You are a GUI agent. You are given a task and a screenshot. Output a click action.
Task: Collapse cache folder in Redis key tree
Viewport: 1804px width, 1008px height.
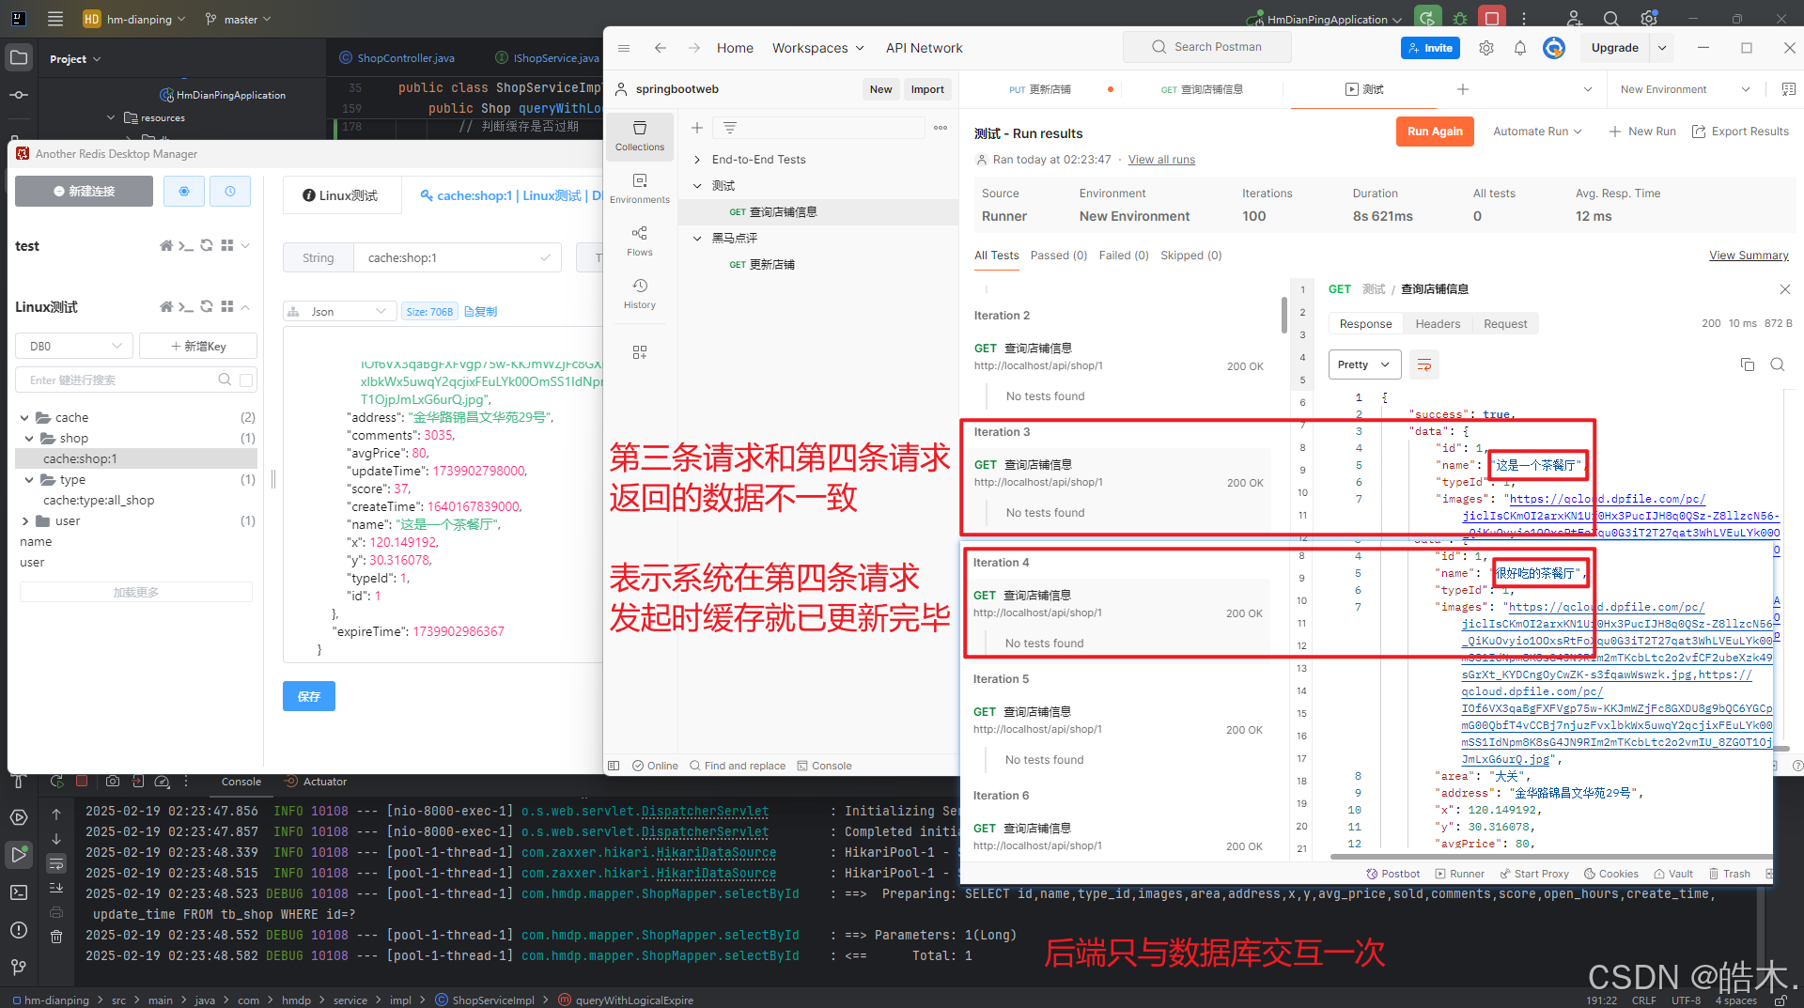[x=24, y=418]
